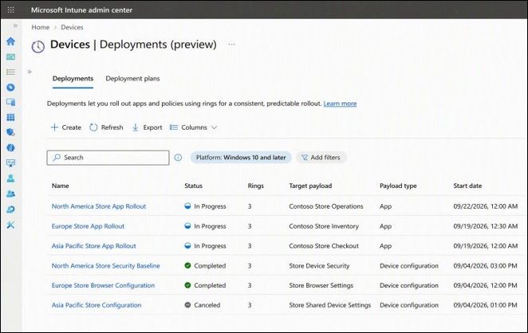Open Platform: Windows 10 and later filter
This screenshot has width=528, height=333.
click(x=241, y=158)
